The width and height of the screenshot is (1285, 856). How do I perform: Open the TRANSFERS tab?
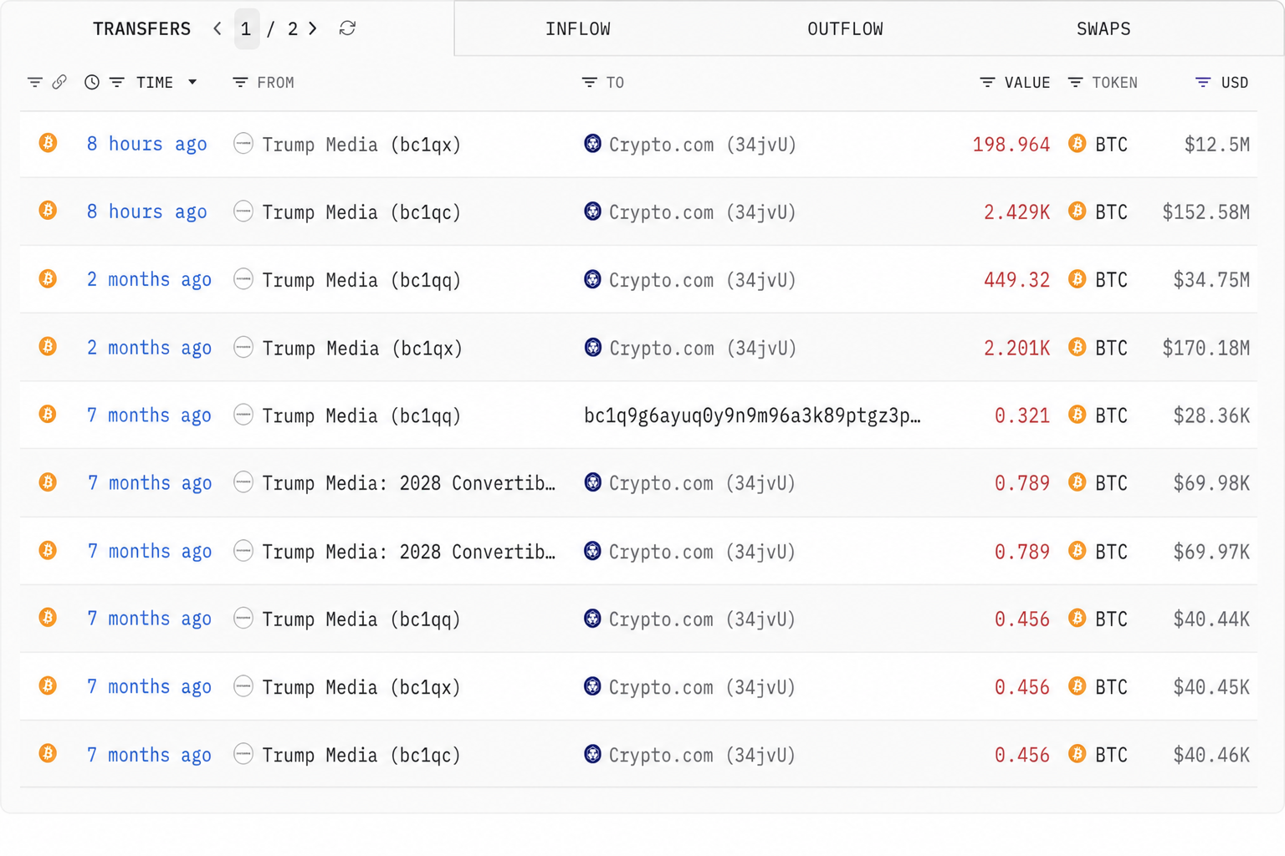[142, 29]
